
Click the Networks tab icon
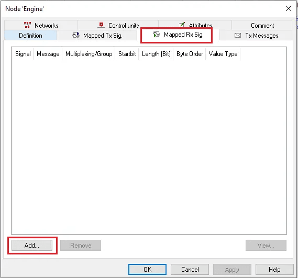pyautogui.click(x=27, y=25)
